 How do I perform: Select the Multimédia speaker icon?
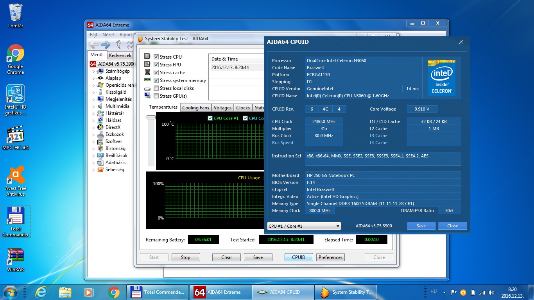(100, 106)
